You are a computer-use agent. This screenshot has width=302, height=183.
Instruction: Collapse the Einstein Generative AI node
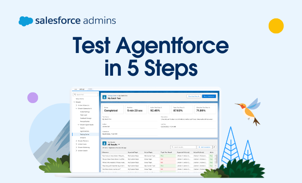point(76,109)
